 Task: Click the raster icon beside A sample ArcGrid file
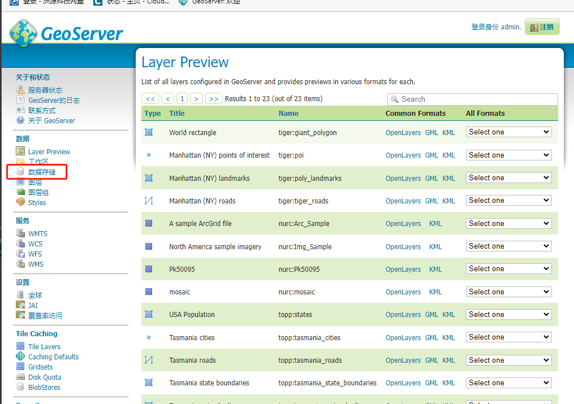point(149,224)
